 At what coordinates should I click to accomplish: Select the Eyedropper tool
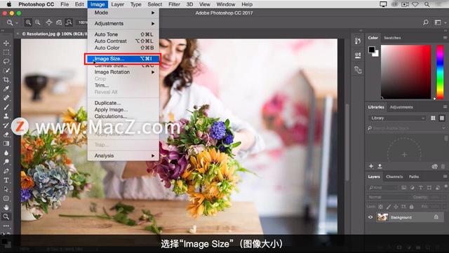pos(6,89)
